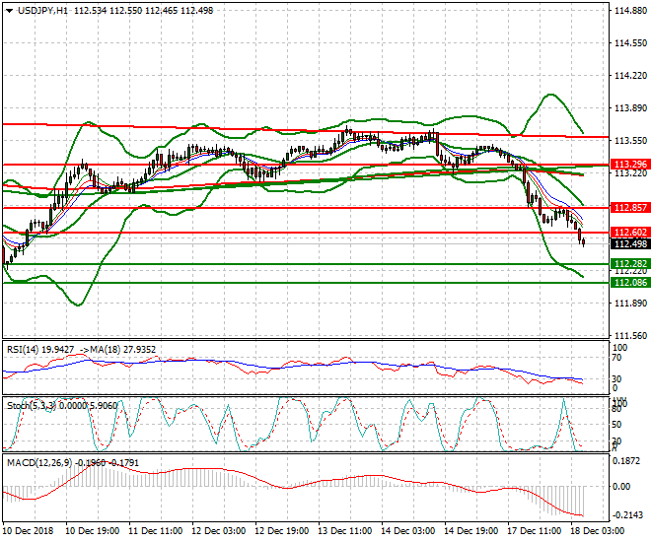
Task: Select the black 112.498 current price tag
Action: (x=629, y=243)
